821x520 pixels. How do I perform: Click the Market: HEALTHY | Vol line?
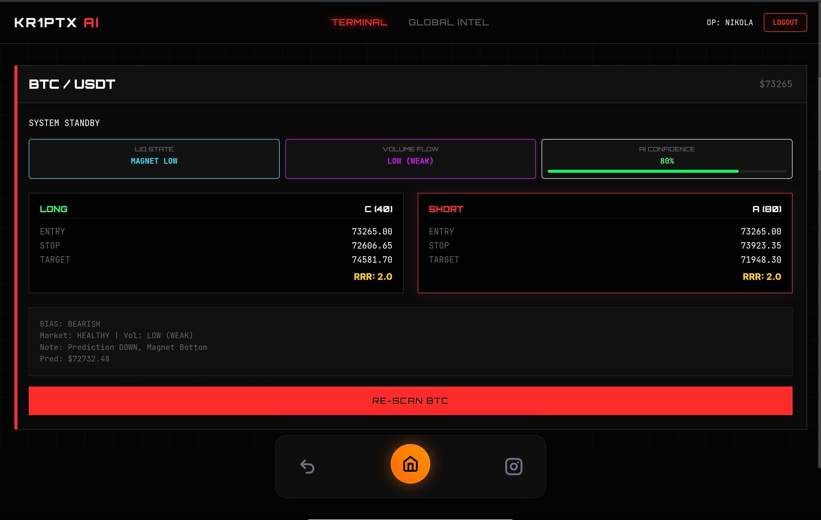(116, 336)
